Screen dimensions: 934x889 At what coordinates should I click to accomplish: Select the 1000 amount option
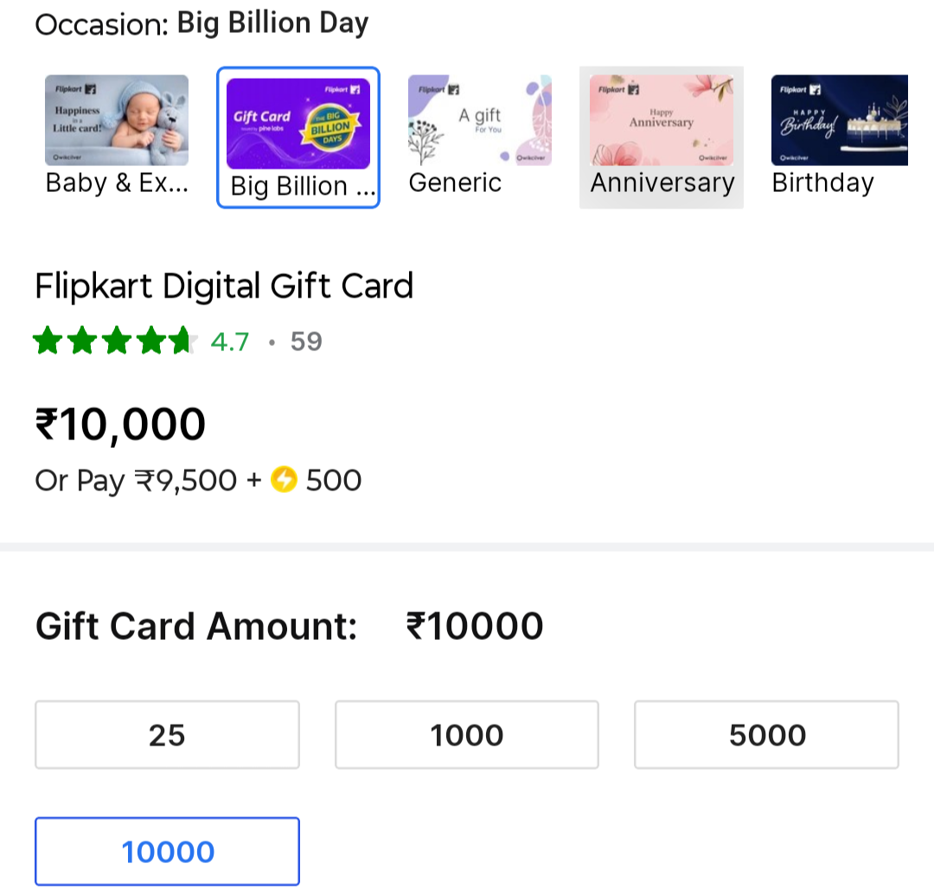[x=467, y=735]
